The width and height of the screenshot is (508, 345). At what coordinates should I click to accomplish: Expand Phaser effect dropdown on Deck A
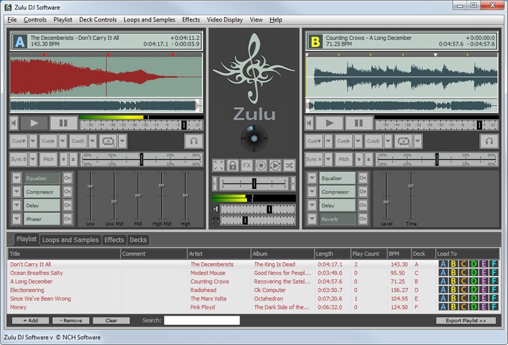coord(17,219)
